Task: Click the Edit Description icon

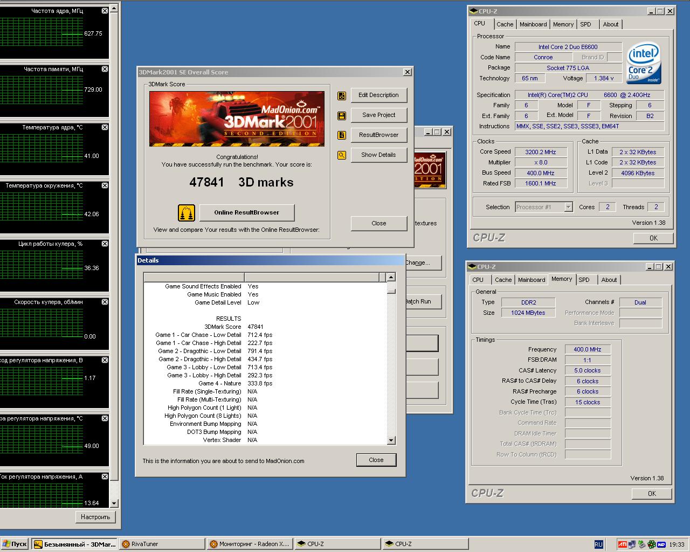Action: click(341, 95)
